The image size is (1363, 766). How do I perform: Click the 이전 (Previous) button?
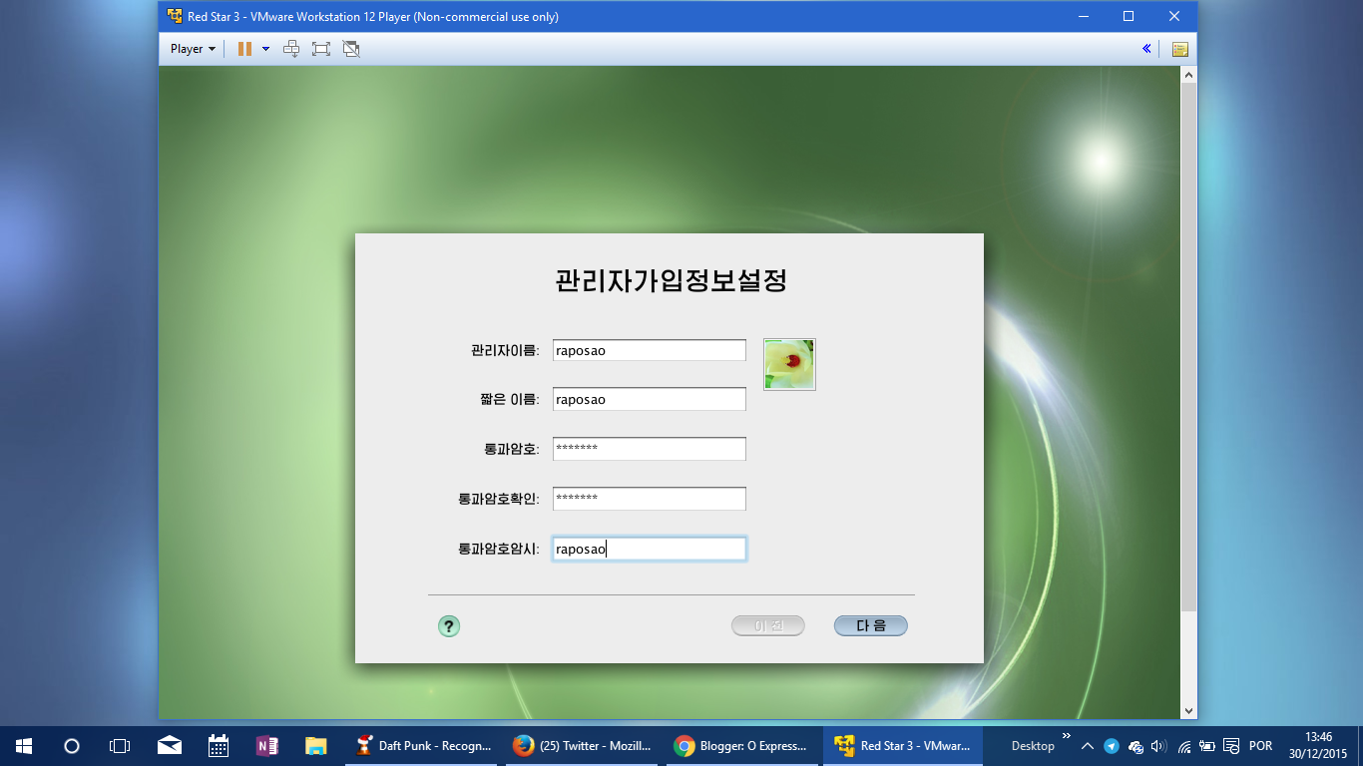[x=767, y=625]
